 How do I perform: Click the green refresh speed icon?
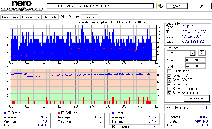(x=202, y=53)
